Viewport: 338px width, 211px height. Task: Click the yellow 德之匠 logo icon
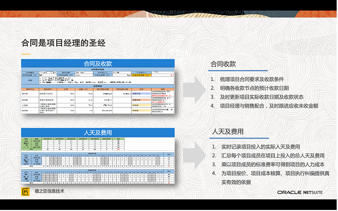pos(25,191)
